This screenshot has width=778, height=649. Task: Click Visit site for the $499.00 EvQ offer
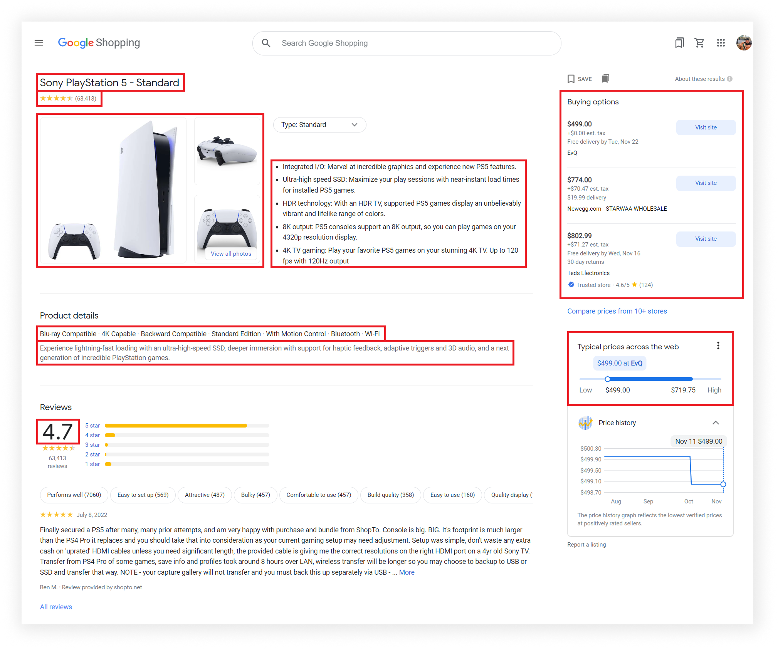(706, 127)
